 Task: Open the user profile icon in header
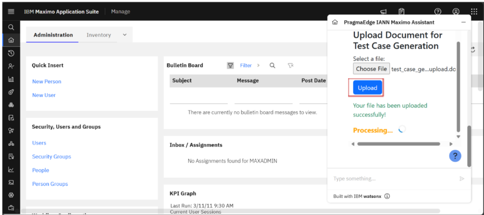(456, 11)
